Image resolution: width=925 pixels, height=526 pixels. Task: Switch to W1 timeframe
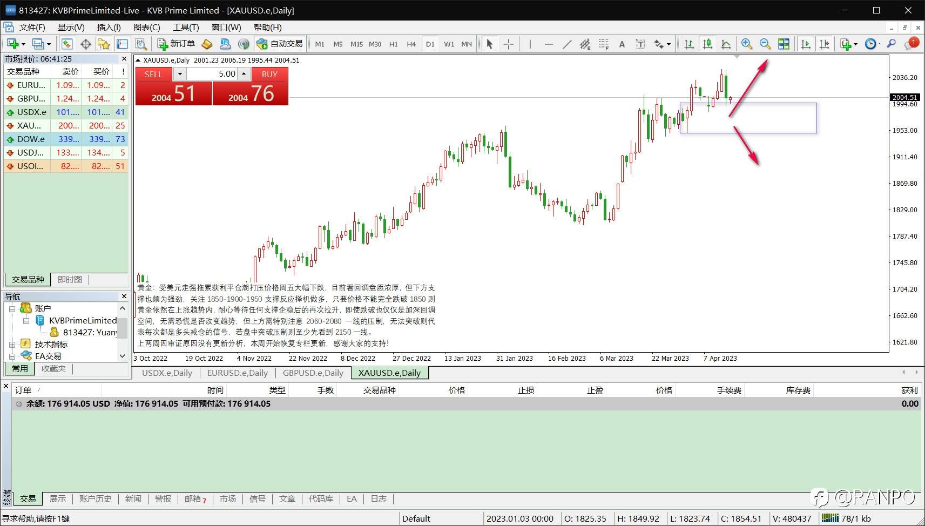449,44
